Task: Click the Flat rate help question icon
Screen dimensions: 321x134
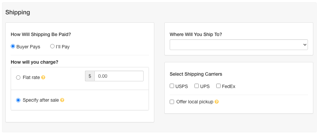Action: [x=43, y=78]
